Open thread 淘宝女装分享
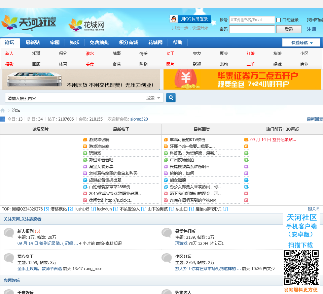Screen dimensions: 323x294 (x=101, y=167)
